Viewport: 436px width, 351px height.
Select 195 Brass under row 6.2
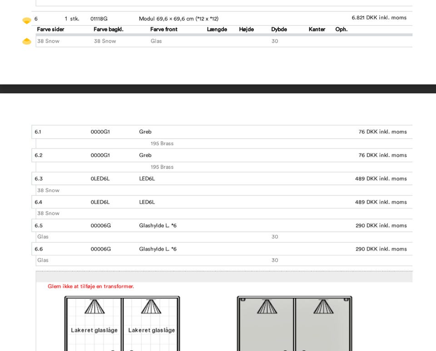(x=162, y=167)
